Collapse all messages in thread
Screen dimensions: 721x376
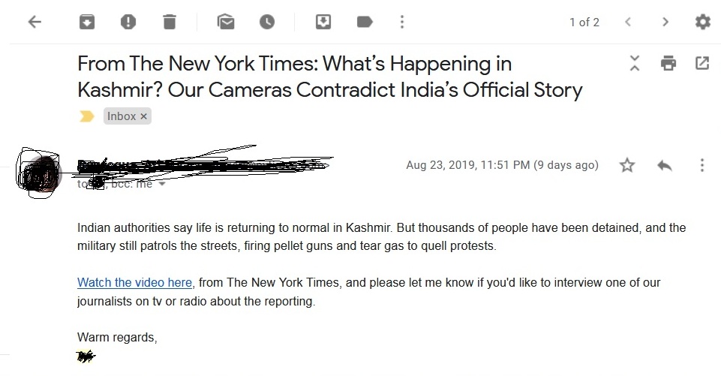click(x=635, y=63)
